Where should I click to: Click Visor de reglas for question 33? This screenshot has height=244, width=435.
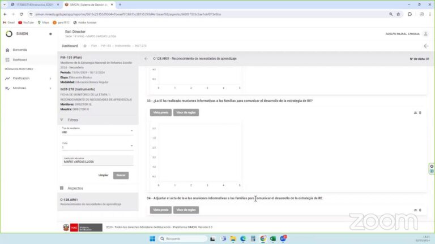(x=186, y=112)
